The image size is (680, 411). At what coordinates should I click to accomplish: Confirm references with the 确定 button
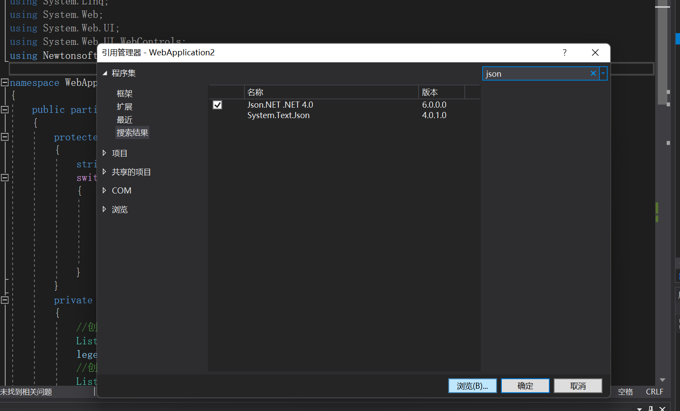pos(525,385)
